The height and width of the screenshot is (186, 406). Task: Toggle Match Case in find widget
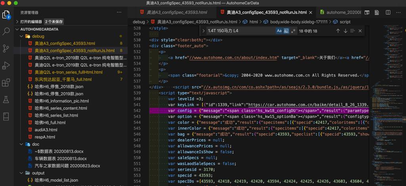(x=279, y=31)
